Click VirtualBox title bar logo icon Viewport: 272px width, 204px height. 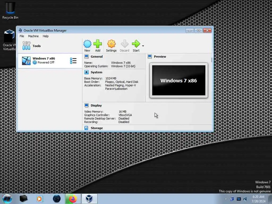pyautogui.click(x=20, y=30)
